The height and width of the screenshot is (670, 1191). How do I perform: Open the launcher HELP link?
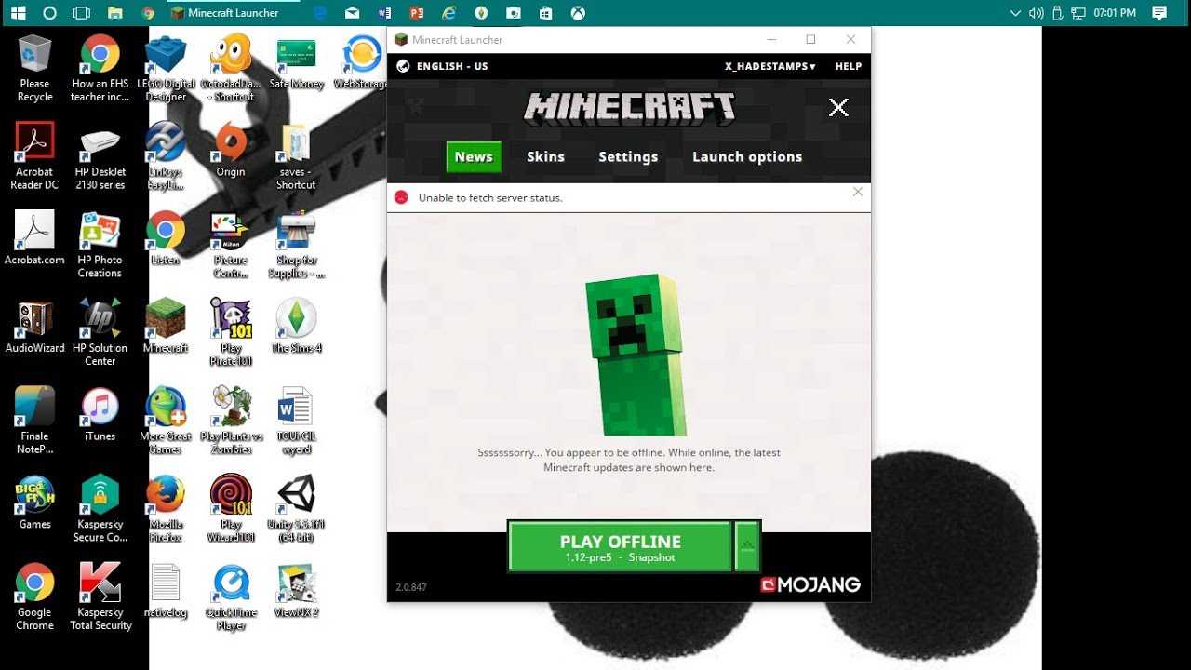click(848, 66)
